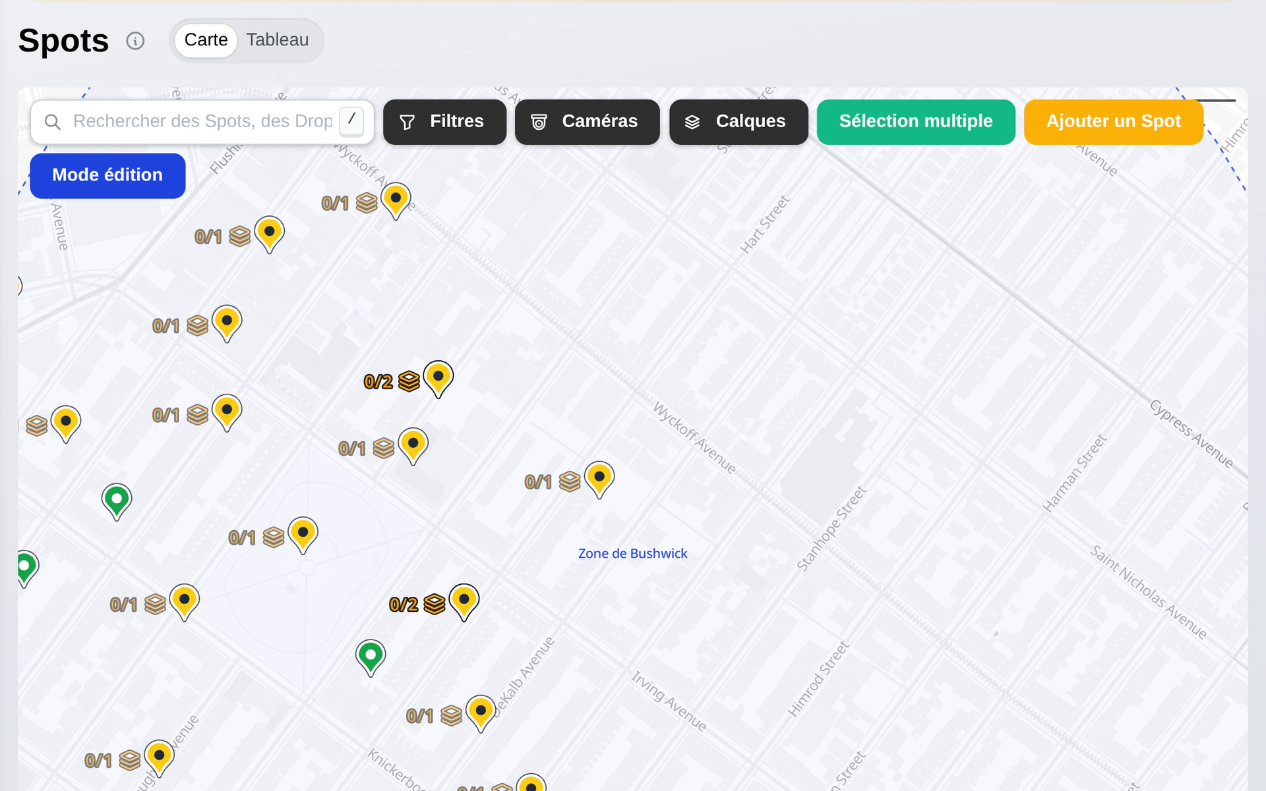Select the partially cut green pin at left edge

(28, 568)
